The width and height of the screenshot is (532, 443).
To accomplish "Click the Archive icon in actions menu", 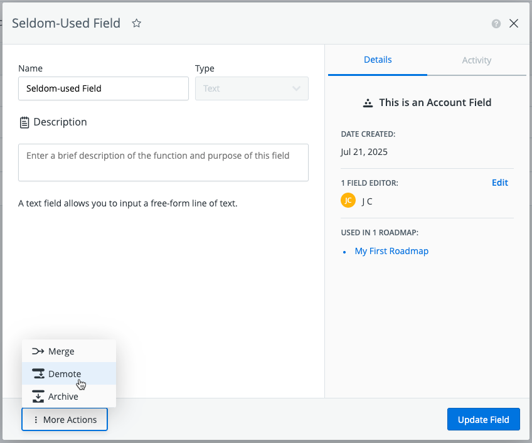I will pos(38,397).
